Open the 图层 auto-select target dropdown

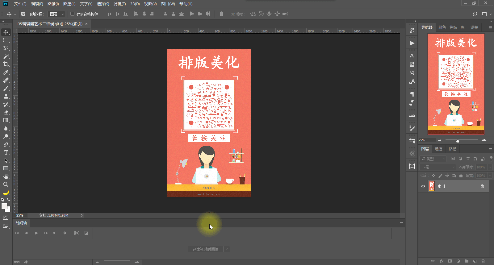(57, 14)
